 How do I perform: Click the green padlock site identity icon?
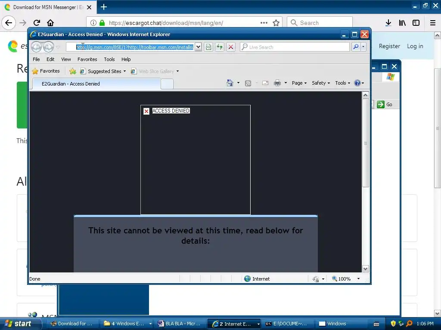click(102, 23)
